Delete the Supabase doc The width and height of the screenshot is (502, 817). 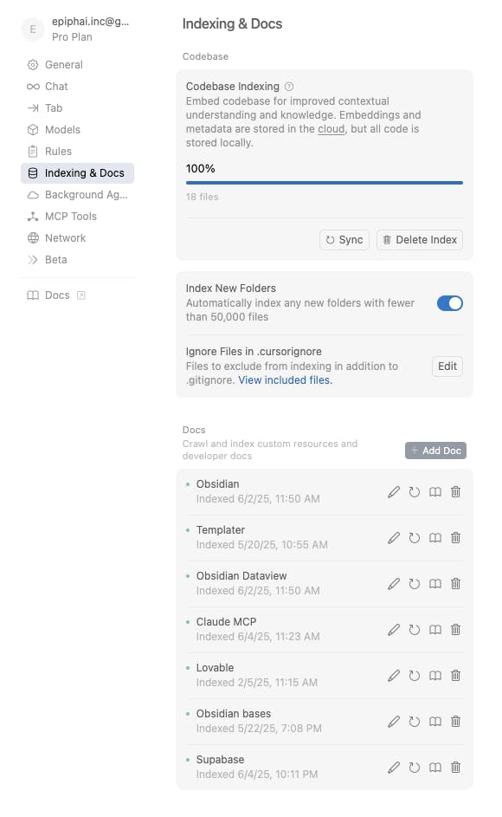(455, 767)
